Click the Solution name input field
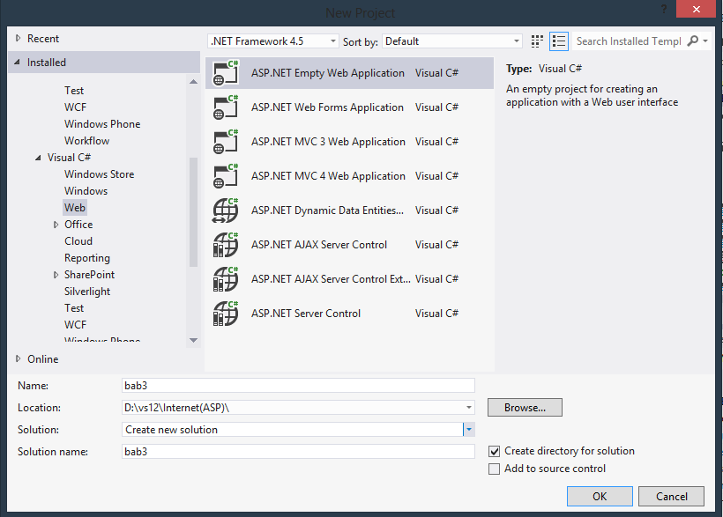The height and width of the screenshot is (517, 723). coord(298,452)
